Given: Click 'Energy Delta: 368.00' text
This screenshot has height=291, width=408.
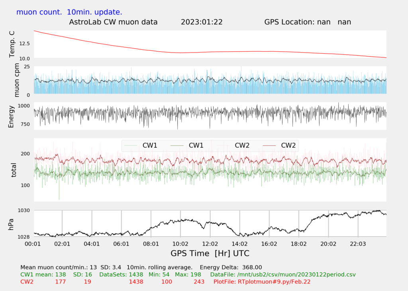Looking at the screenshot, I should pos(231,268).
